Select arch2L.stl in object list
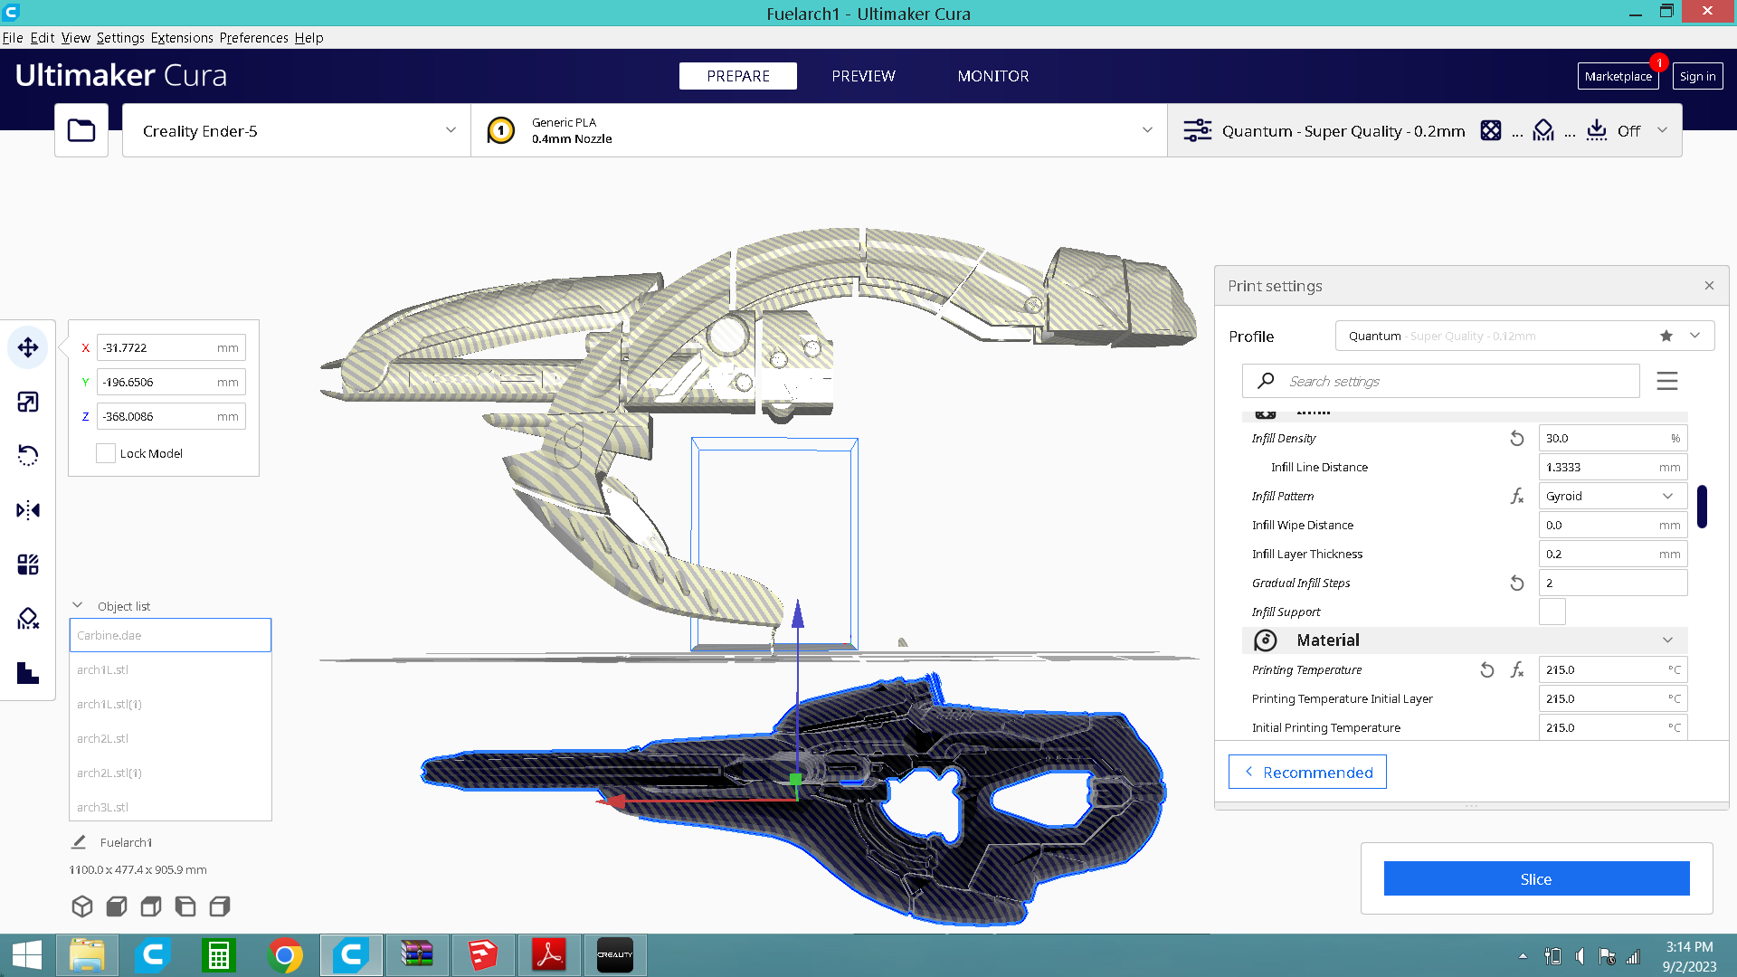Image resolution: width=1737 pixels, height=977 pixels. (x=170, y=738)
